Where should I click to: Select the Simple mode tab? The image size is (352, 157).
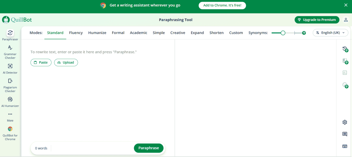159,33
